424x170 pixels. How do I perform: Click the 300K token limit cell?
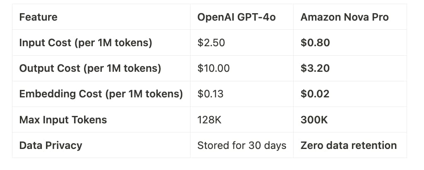[x=314, y=120]
